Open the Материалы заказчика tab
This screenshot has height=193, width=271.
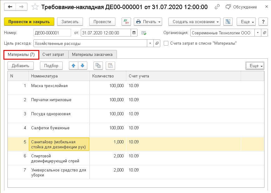[x=92, y=54]
